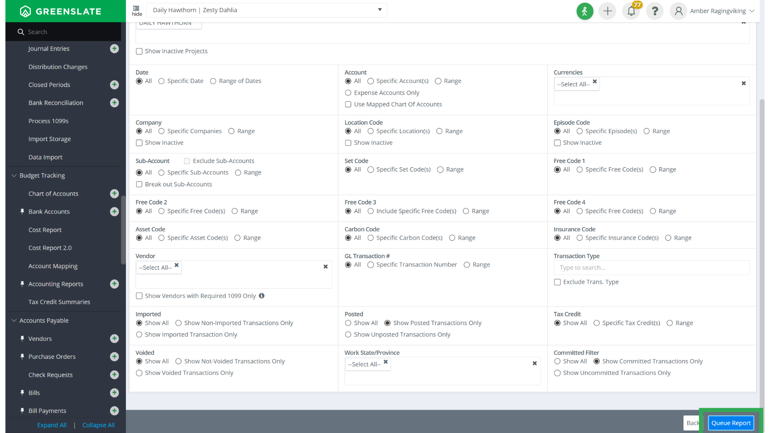Open Work State/Province multi-select box
This screenshot has height=433, width=770.
tap(443, 371)
